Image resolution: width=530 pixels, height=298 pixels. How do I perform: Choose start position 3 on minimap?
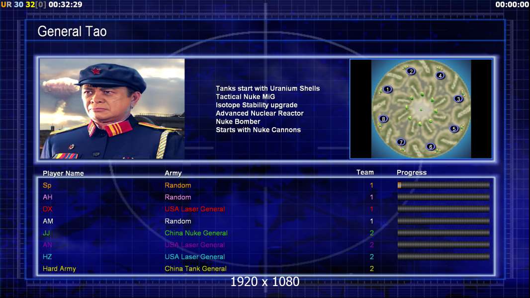[458, 99]
